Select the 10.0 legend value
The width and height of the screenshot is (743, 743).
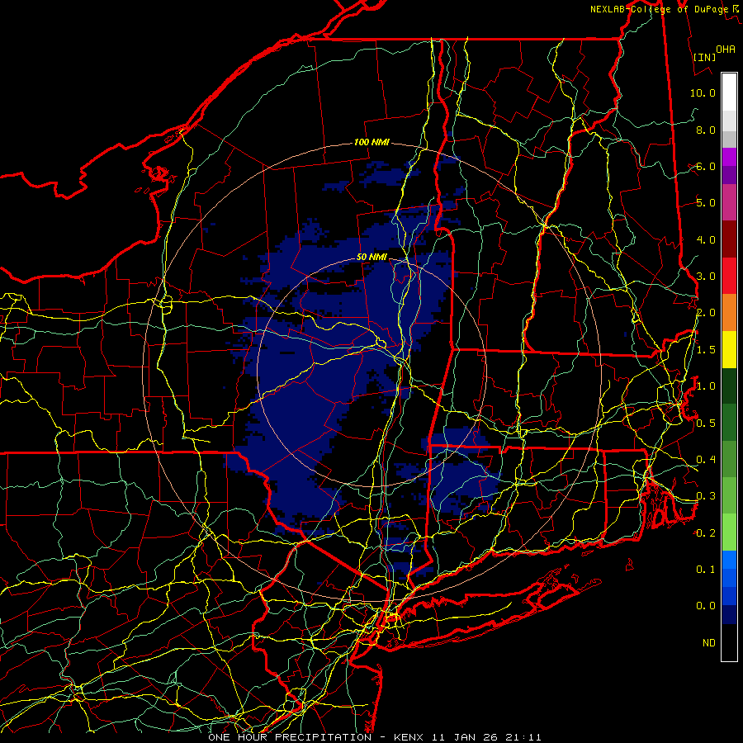tap(703, 92)
